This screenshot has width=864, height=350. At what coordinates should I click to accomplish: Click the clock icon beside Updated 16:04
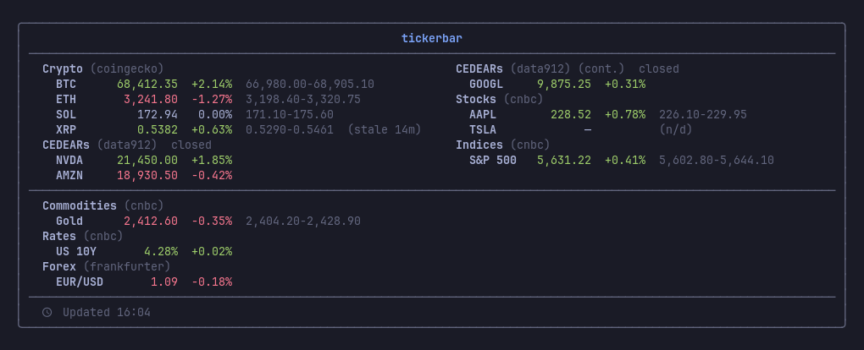[47, 313]
